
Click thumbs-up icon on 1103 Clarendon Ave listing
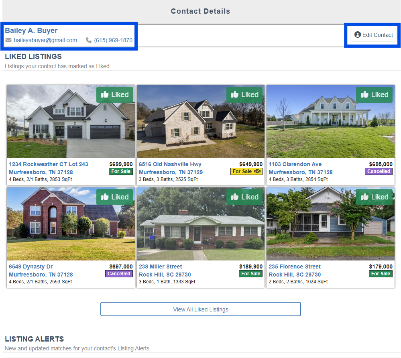(365, 95)
